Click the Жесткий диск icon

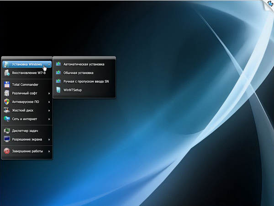pos(7,110)
